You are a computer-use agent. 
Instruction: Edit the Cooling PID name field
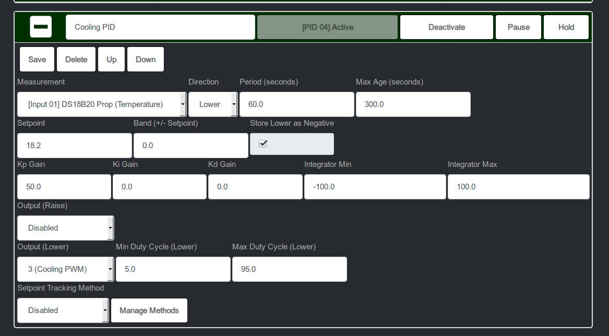pos(160,27)
